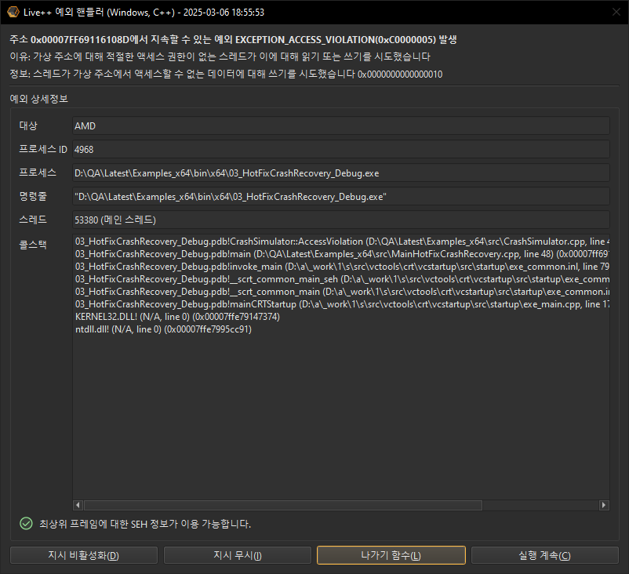Select the __scrt_common_main callstack line

click(x=342, y=292)
